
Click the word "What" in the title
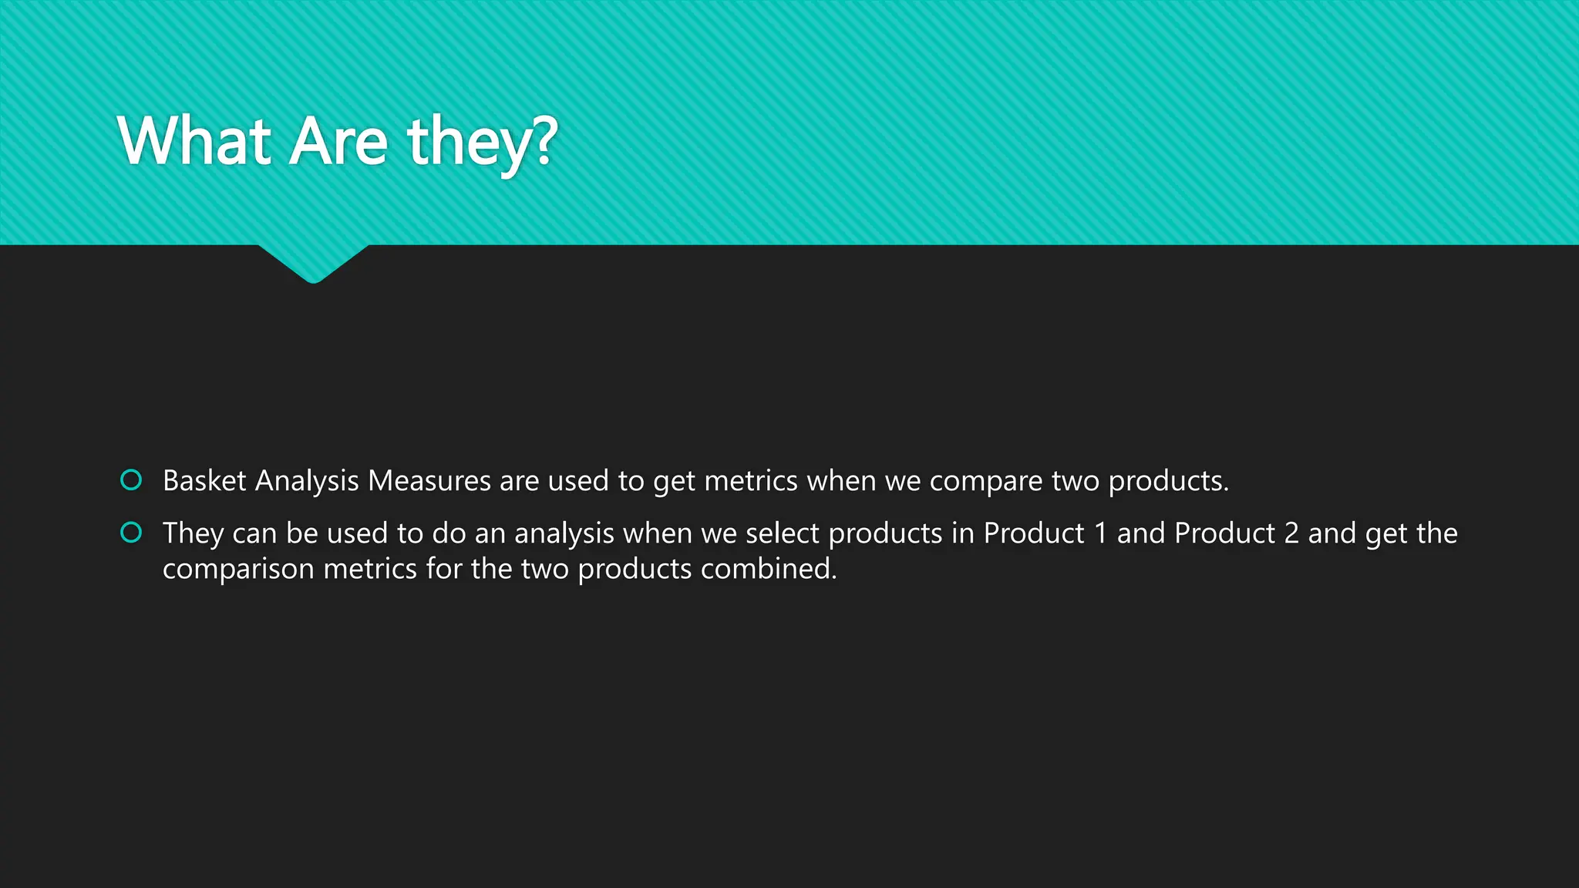coord(194,142)
